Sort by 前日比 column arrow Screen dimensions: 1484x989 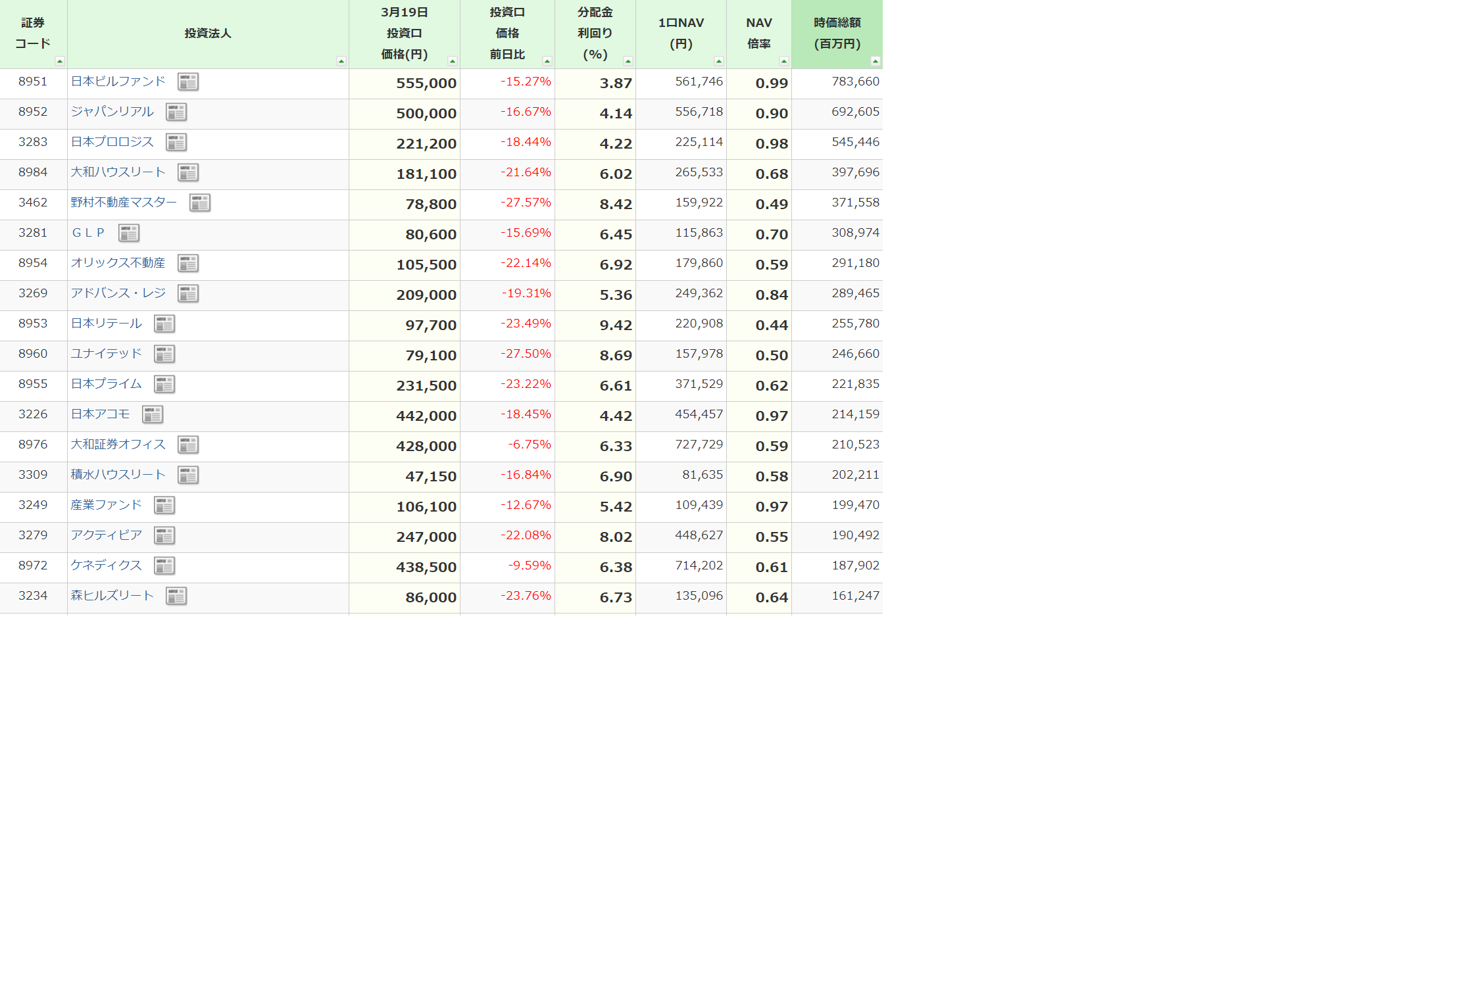click(547, 61)
